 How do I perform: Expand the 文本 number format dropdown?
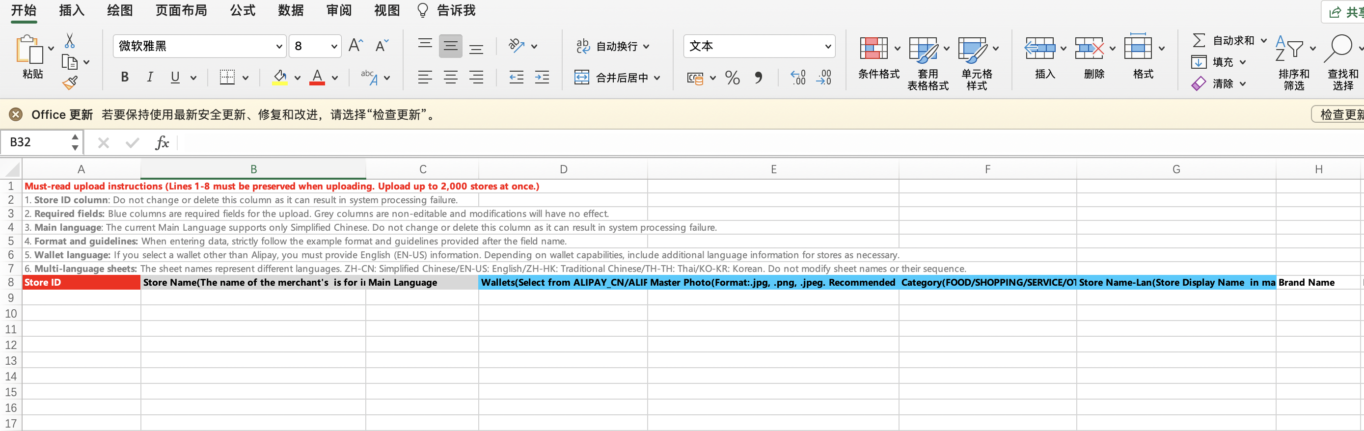coord(827,47)
